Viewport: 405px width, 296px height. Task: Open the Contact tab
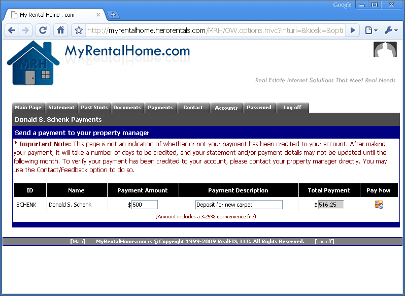pos(193,108)
